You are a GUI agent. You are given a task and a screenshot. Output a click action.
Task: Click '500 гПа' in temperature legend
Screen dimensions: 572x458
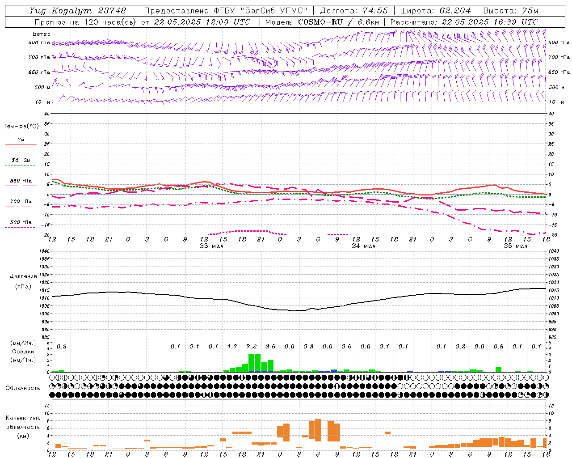pyautogui.click(x=21, y=222)
